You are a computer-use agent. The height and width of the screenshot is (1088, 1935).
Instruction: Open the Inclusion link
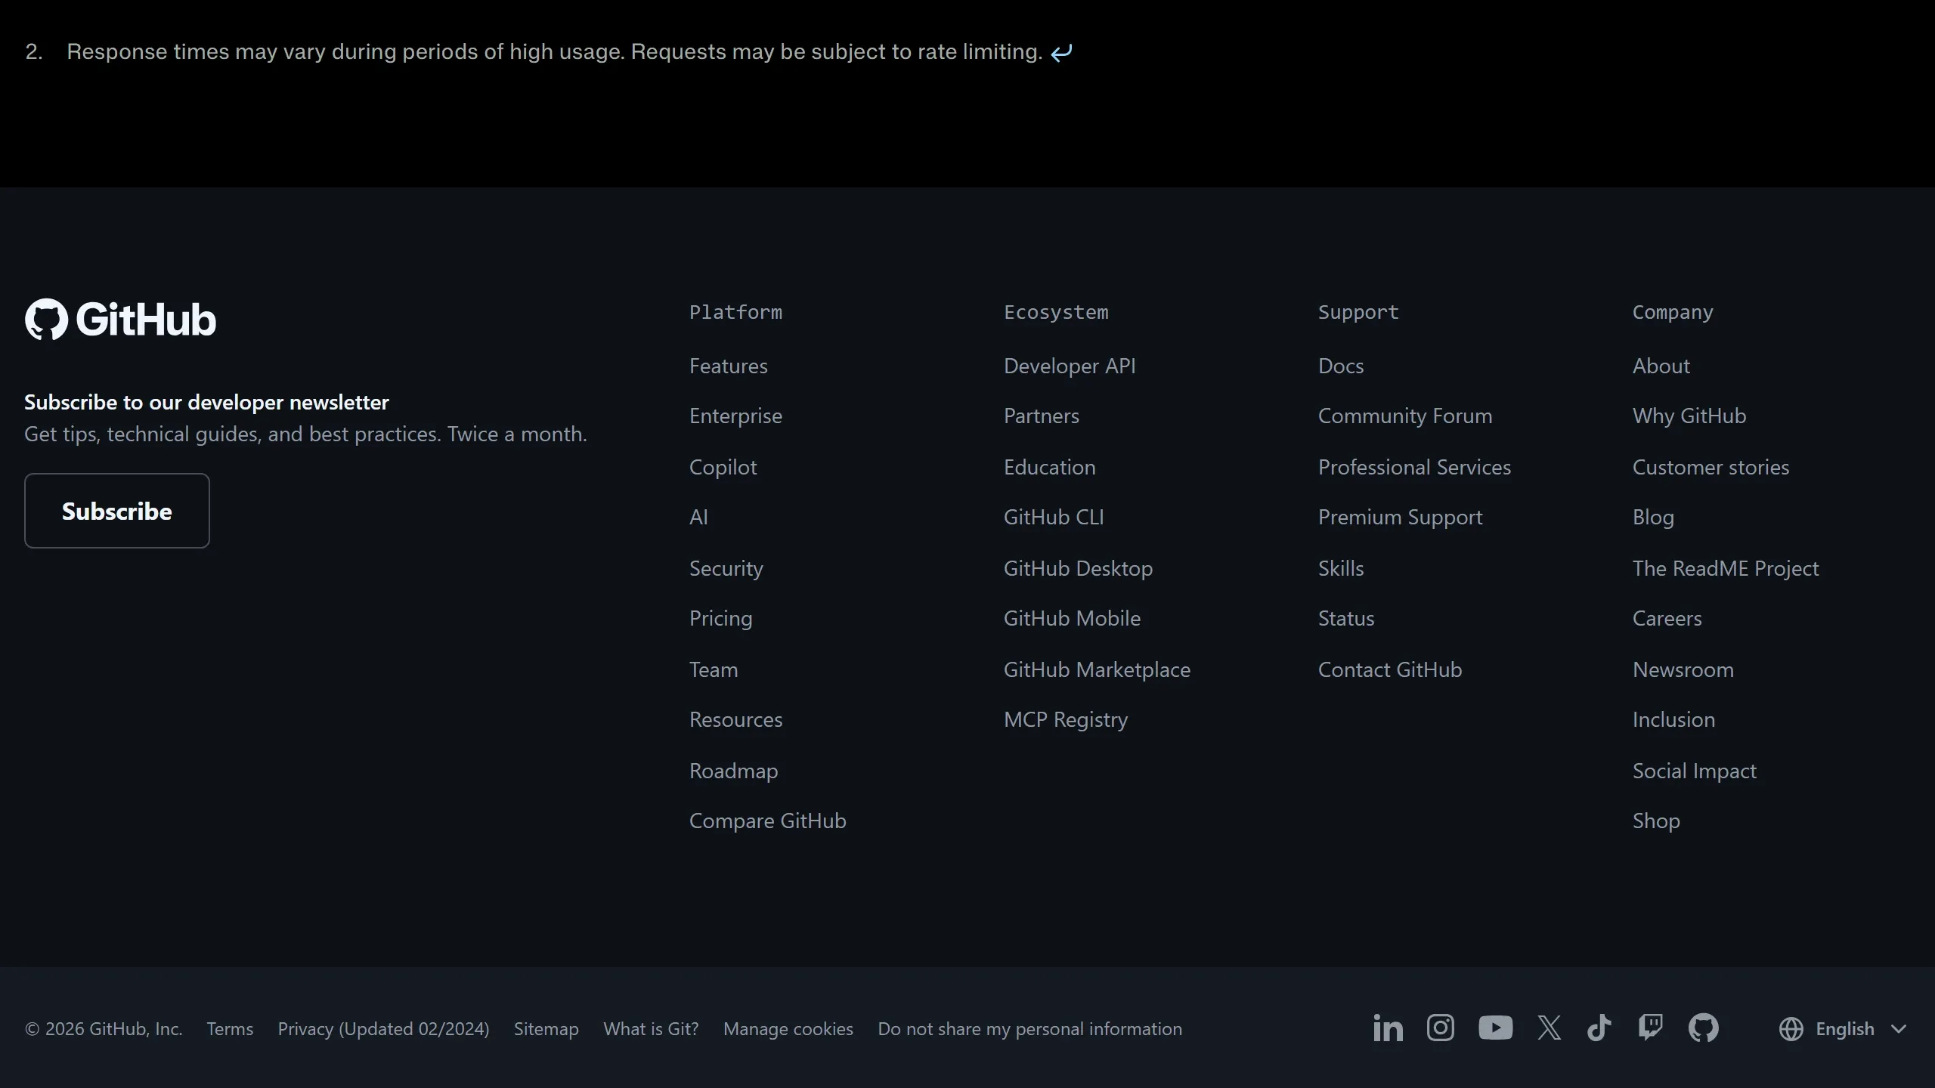[1673, 719]
